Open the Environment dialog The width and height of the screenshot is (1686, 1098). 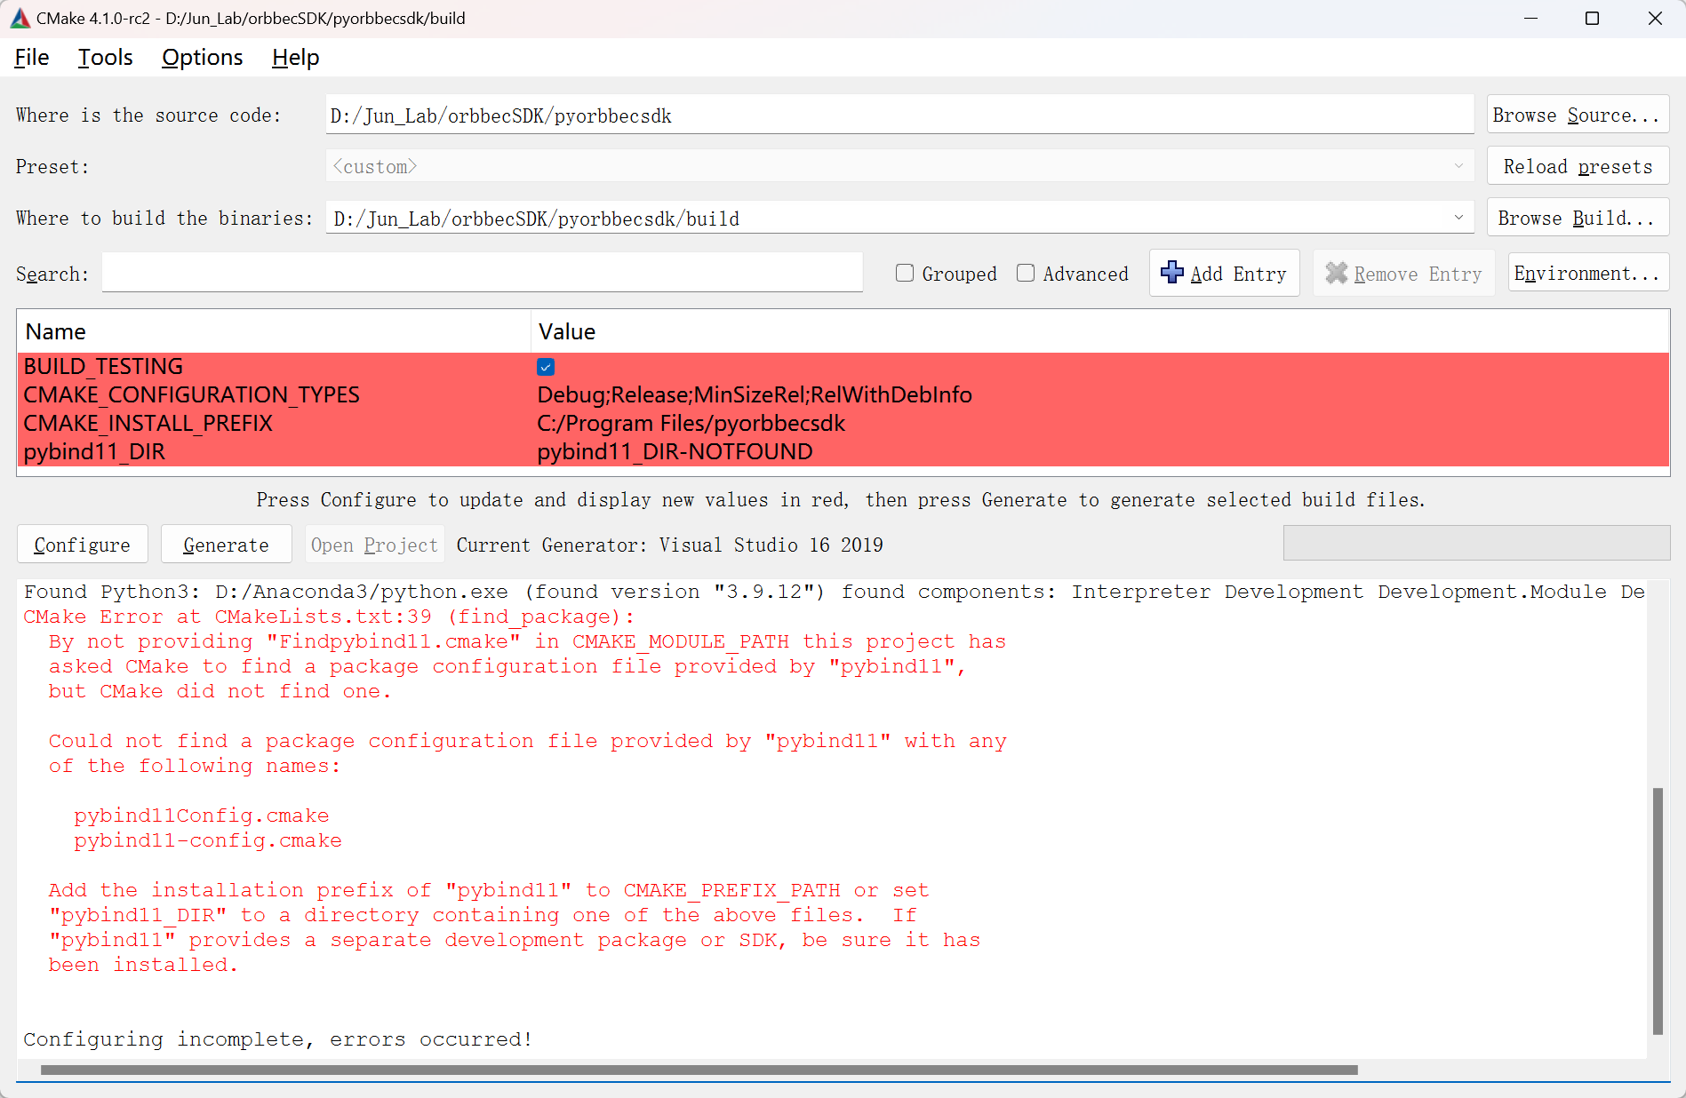(1587, 273)
